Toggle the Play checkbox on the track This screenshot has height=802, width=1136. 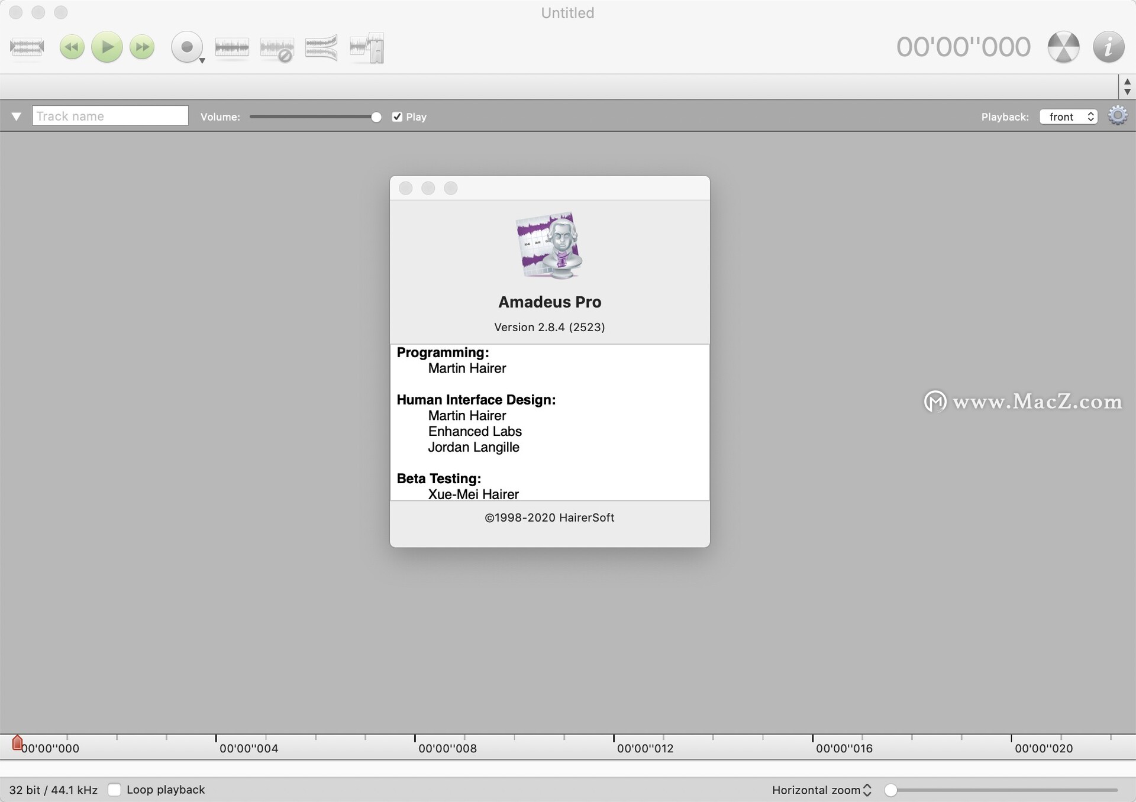(395, 115)
